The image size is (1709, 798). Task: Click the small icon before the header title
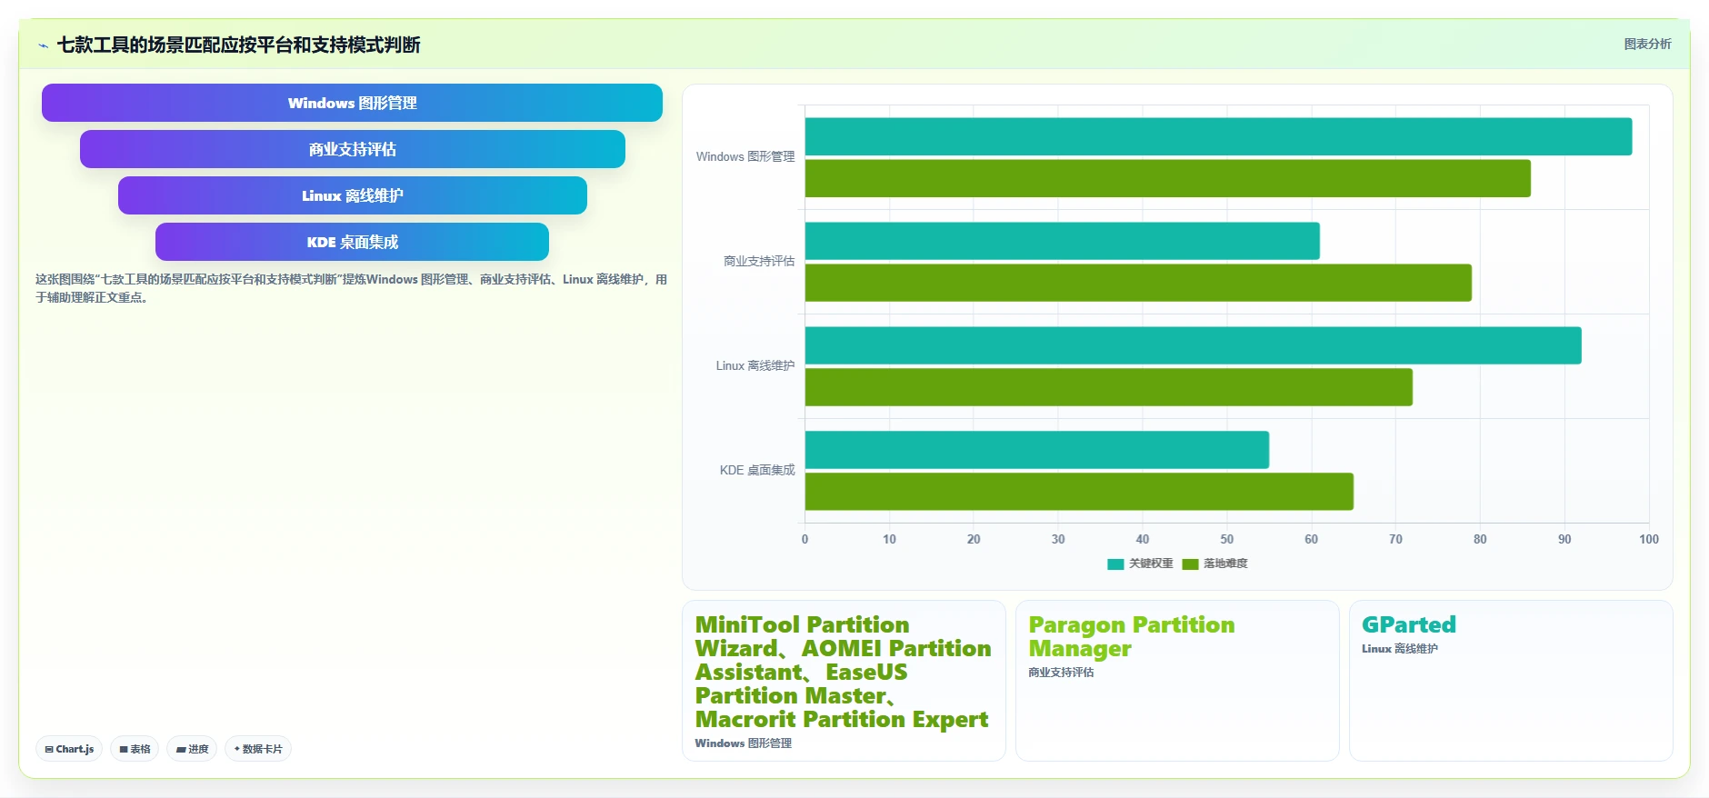[43, 45]
